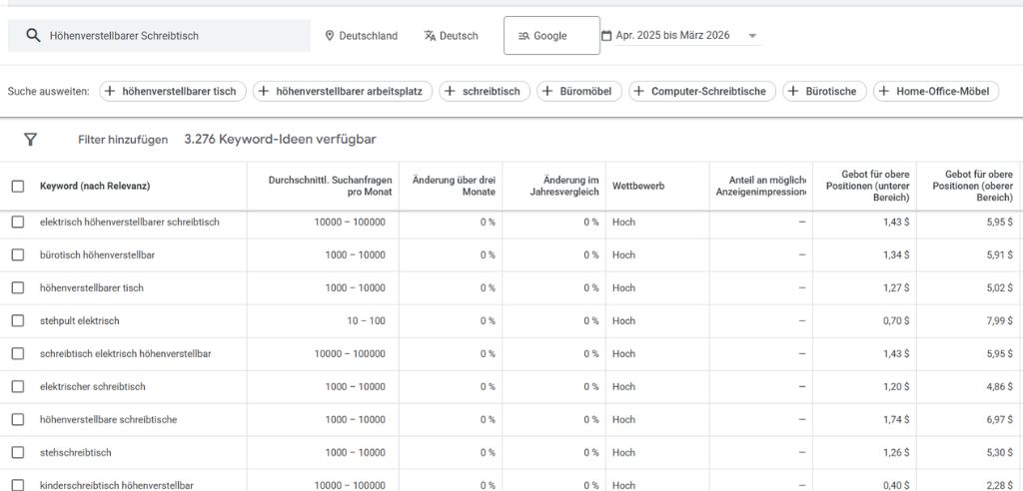Click the language translate icon beside Deutsch

point(430,36)
